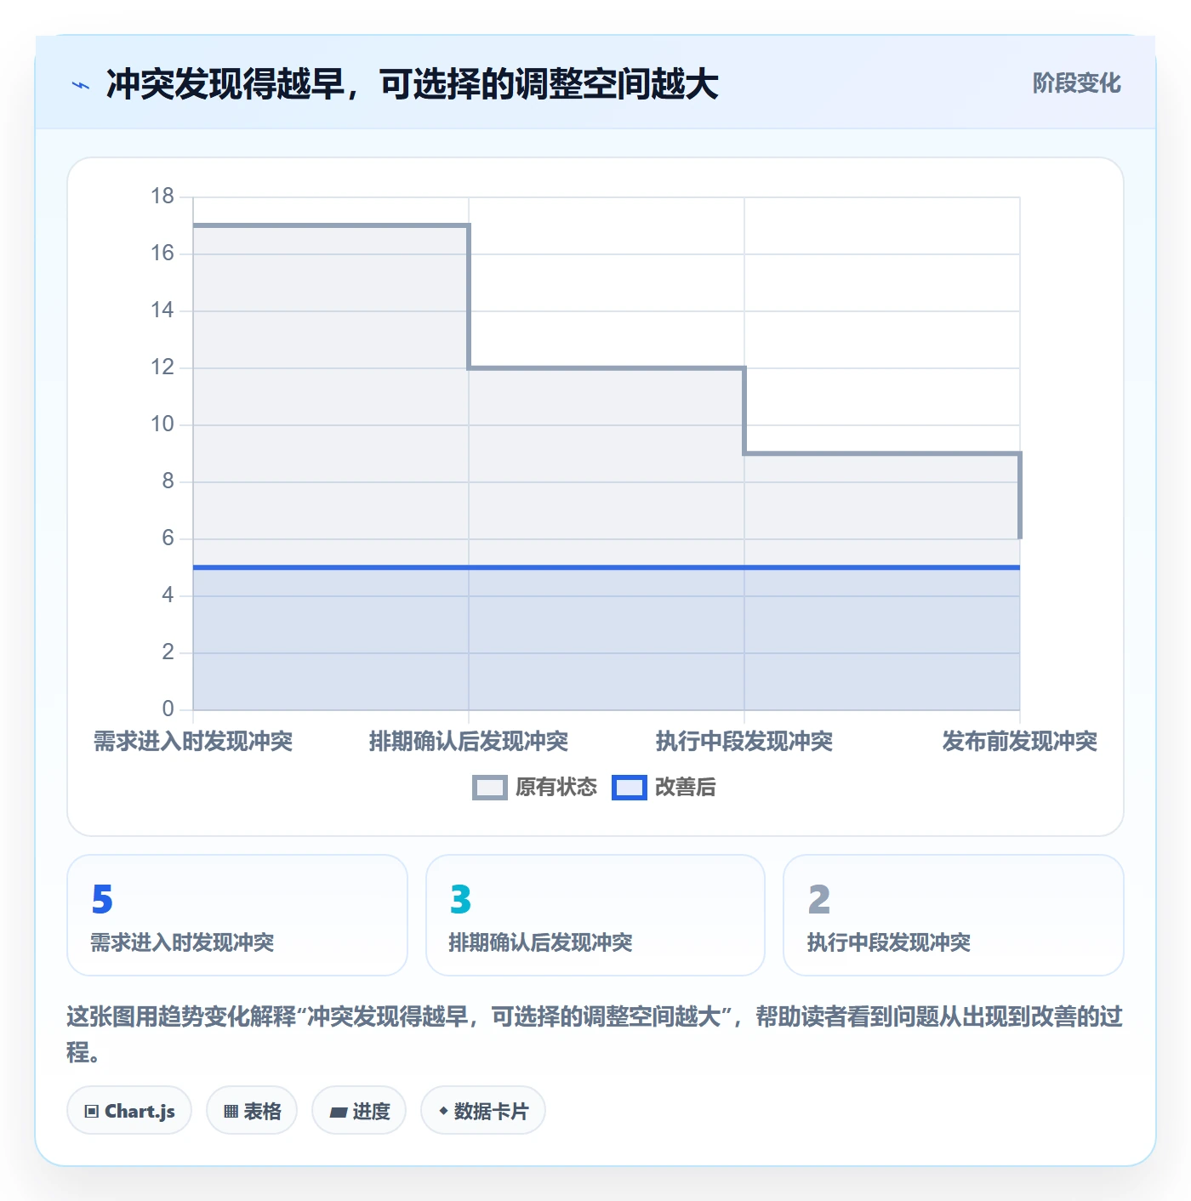The image size is (1191, 1201).
Task: Toggle the 改善后 legend swatch
Action: (x=630, y=788)
